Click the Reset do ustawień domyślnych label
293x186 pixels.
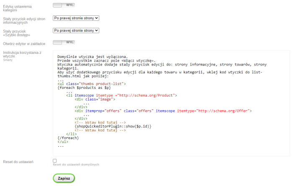coord(76,165)
